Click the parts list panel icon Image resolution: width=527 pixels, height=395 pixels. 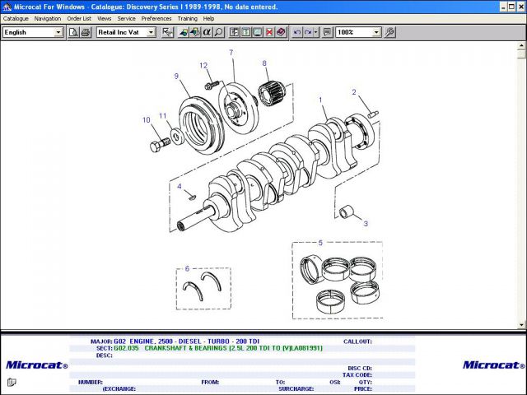pyautogui.click(x=234, y=32)
